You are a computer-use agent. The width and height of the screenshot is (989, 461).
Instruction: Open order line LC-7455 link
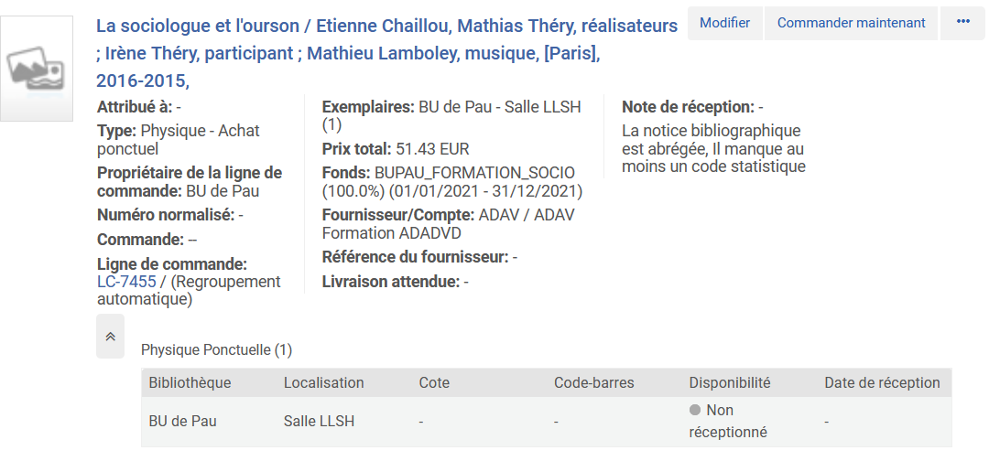126,282
